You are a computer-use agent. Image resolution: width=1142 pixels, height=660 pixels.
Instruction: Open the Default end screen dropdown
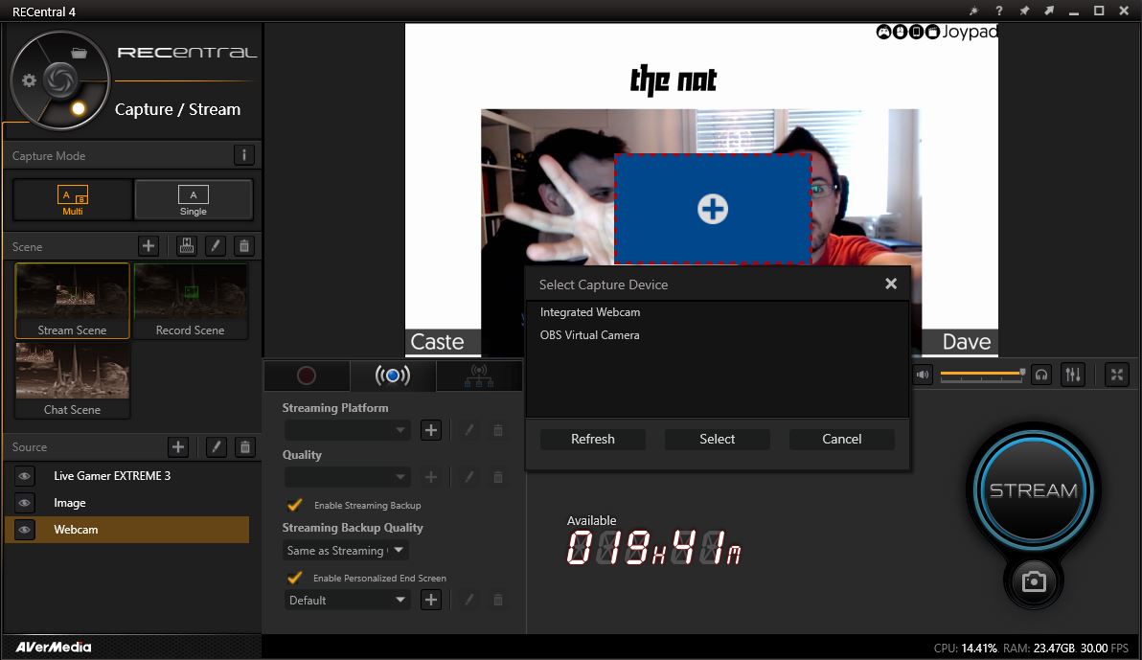(x=347, y=600)
